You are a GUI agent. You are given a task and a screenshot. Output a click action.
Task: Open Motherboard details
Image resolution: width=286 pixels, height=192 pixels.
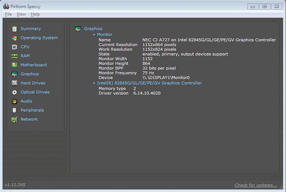34,65
